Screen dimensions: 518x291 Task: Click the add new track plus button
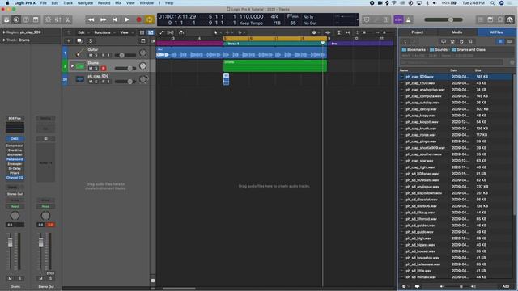click(69, 41)
